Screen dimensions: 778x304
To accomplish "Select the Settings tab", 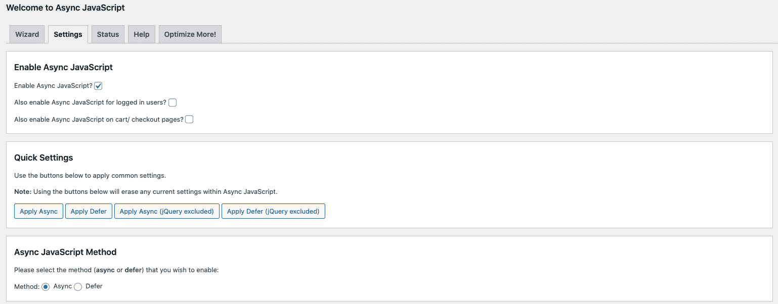I will coord(68,34).
